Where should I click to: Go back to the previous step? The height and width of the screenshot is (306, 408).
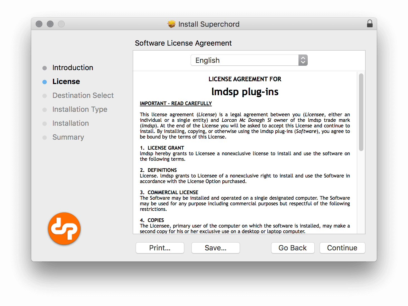click(293, 248)
